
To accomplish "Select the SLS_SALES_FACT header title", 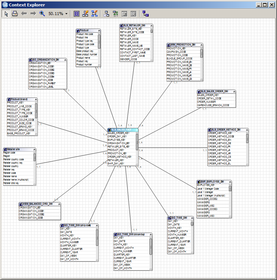I will [121, 130].
